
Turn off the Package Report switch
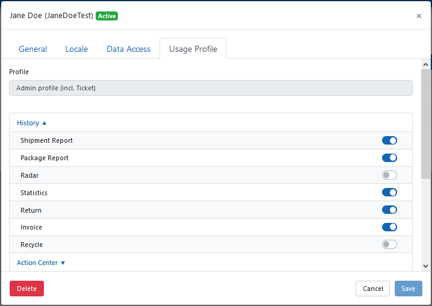389,158
